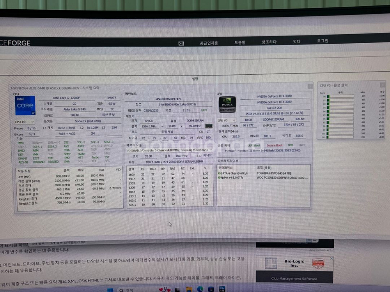Image resolution: width=390 pixels, height=292 pixels.
Task: Select the 4900.0 MHz turbo max clock value
Action: click(63, 185)
